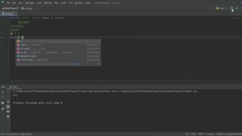242x136 pixels.
Task: Choose memoryview completion suggestion
Action: [58, 56]
